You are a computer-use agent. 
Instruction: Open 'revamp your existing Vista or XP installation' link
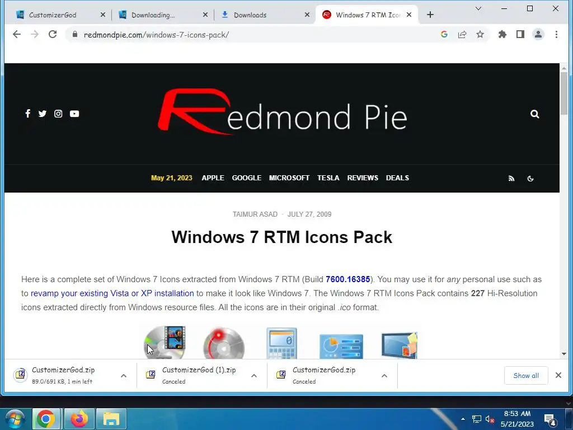point(112,293)
